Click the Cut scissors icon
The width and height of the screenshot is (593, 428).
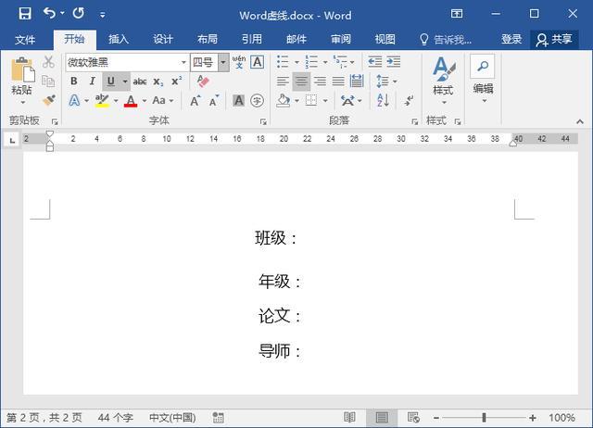click(x=48, y=62)
